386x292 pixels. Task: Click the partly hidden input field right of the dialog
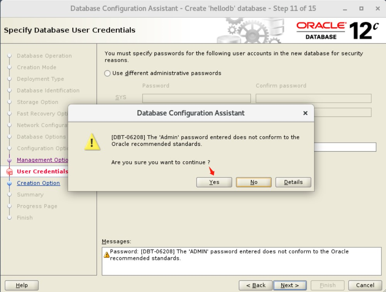click(345, 147)
